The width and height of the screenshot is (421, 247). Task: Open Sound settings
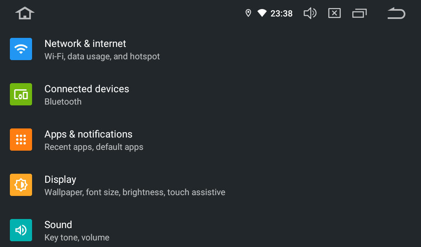(58, 225)
